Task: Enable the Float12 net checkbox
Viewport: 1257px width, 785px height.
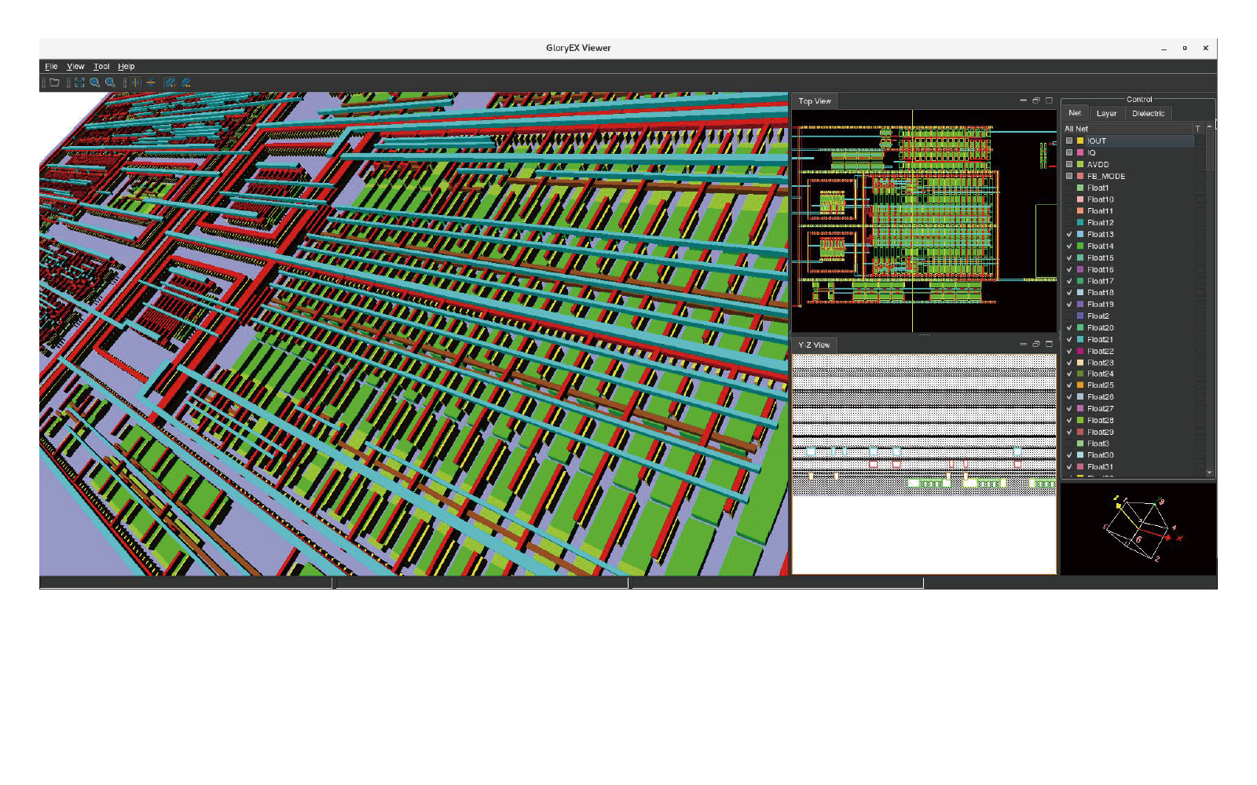Action: click(1069, 223)
